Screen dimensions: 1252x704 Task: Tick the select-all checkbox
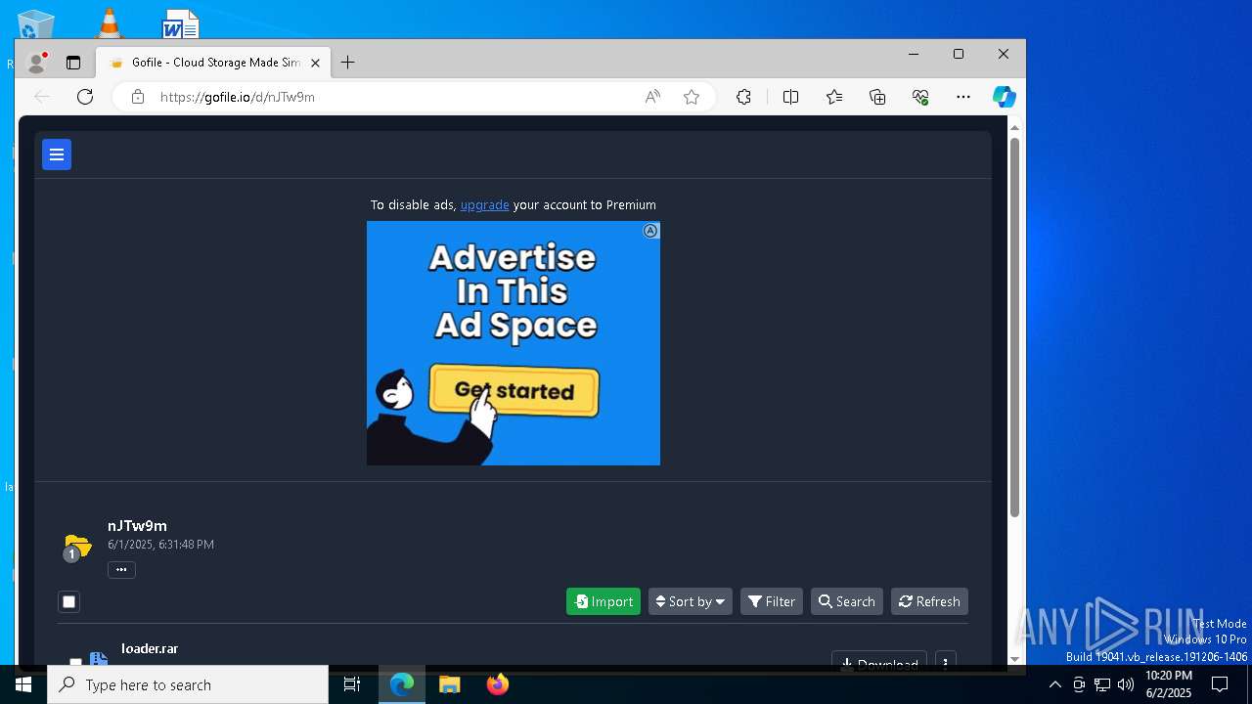(x=68, y=601)
